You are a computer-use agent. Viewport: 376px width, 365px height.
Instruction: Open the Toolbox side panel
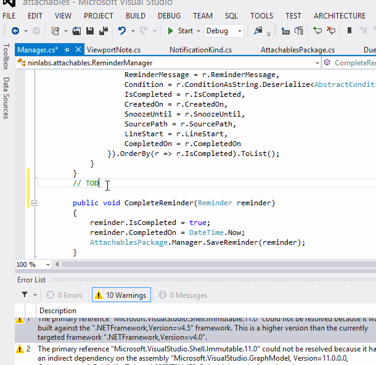tap(6, 57)
